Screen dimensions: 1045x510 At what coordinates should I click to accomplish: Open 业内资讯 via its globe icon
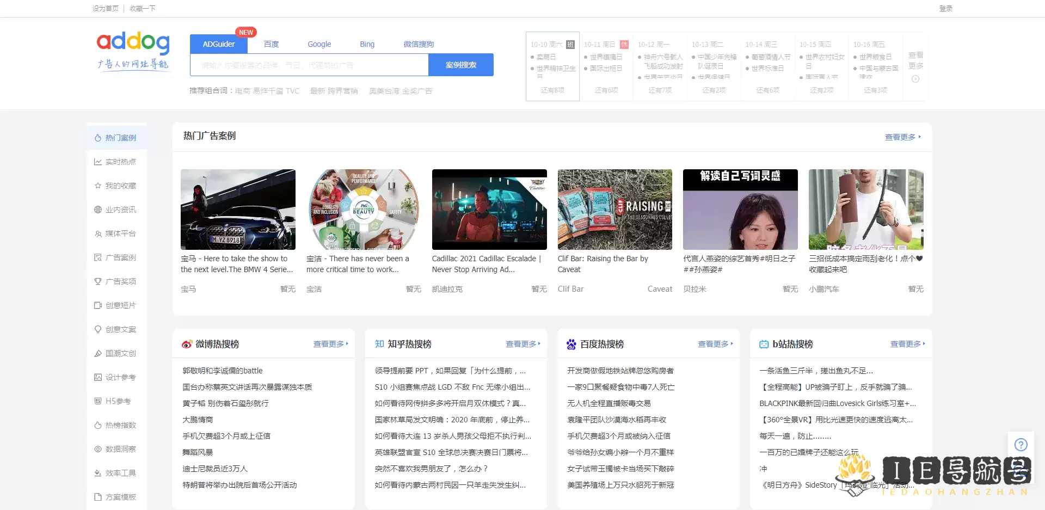[97, 209]
